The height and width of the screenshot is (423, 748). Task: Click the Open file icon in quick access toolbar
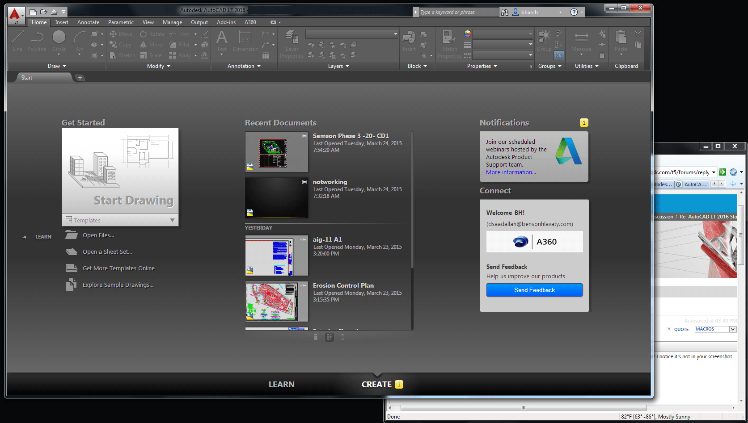pos(43,12)
